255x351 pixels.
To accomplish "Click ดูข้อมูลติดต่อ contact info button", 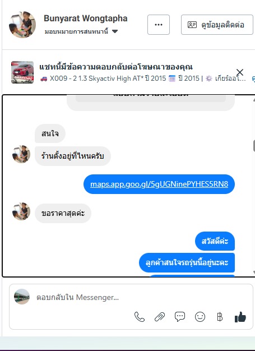I will point(217,25).
